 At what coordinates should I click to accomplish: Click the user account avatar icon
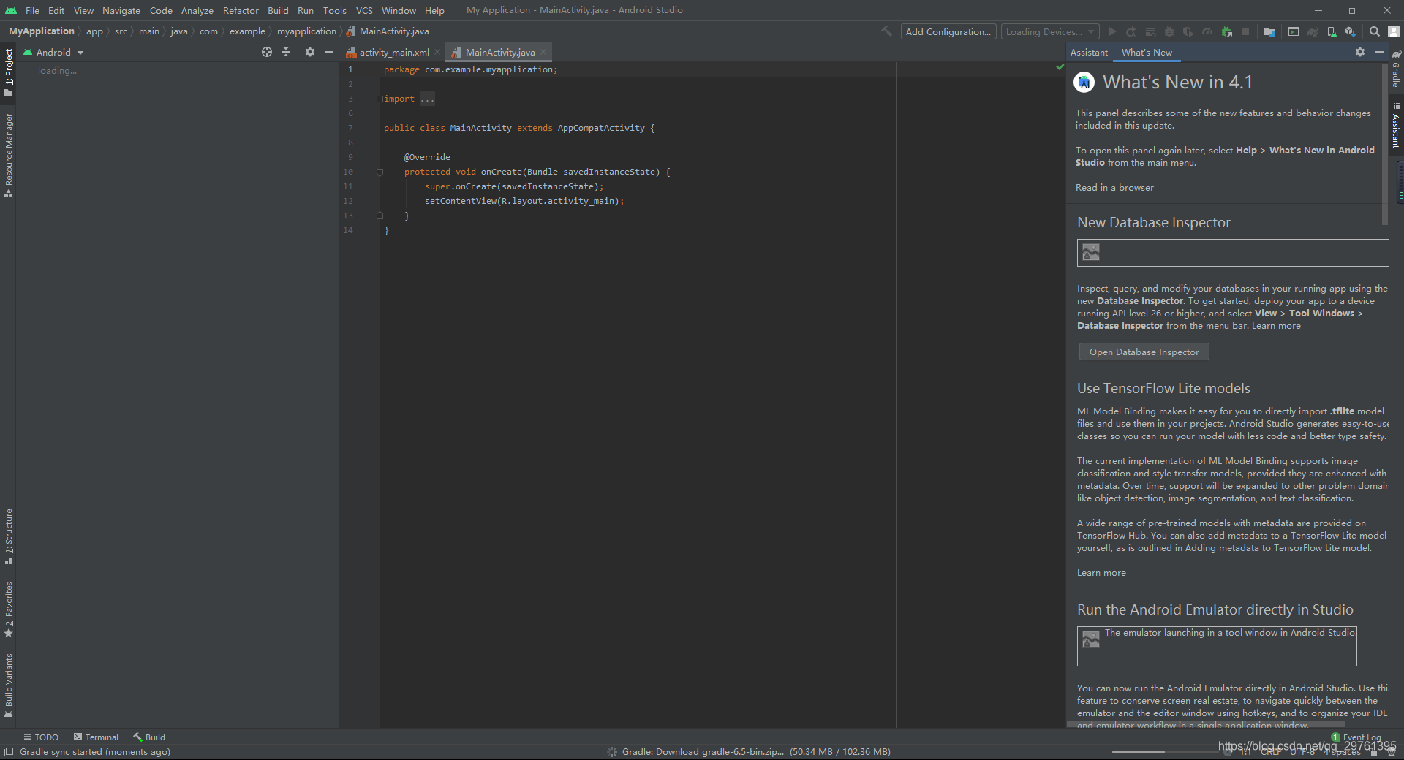pos(1394,31)
